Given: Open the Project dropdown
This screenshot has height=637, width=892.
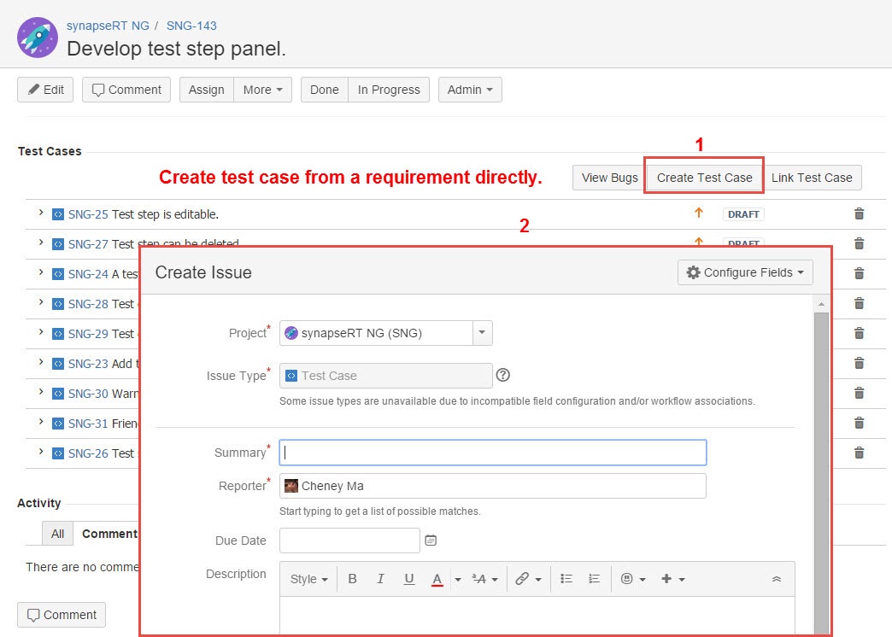Looking at the screenshot, I should pyautogui.click(x=483, y=333).
